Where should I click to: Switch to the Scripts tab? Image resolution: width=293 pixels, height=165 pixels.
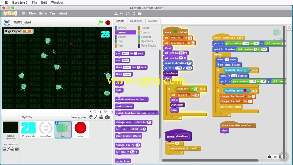tap(120, 21)
